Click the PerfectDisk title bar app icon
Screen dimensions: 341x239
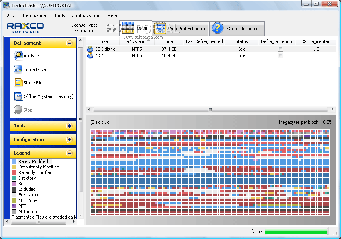tap(6, 5)
